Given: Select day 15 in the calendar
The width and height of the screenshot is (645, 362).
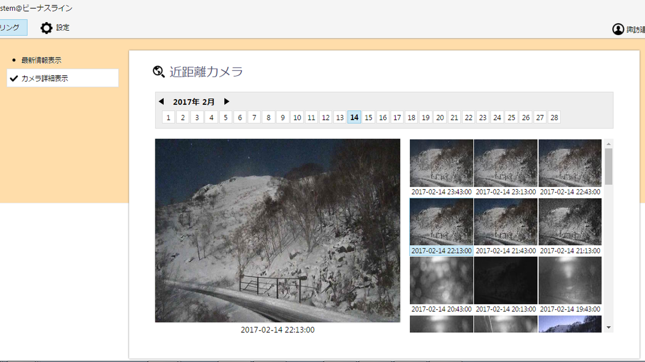Looking at the screenshot, I should [368, 118].
